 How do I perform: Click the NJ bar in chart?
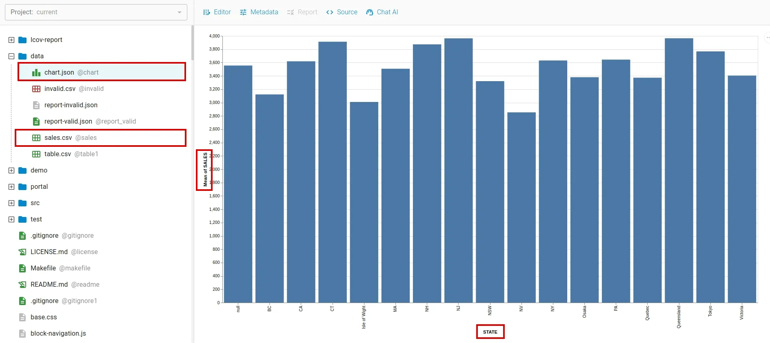[x=459, y=170]
